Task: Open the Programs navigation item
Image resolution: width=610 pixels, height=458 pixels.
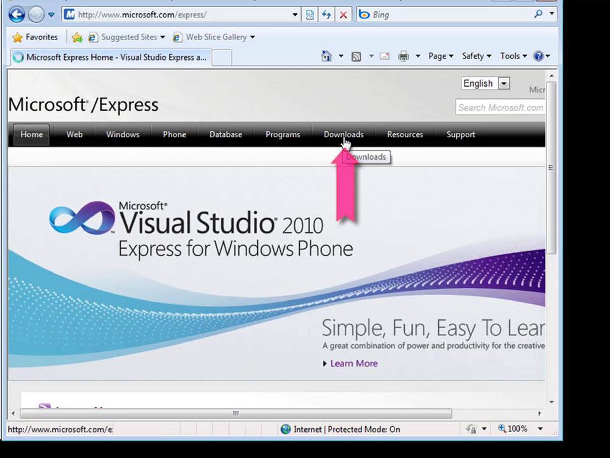Action: coord(283,134)
